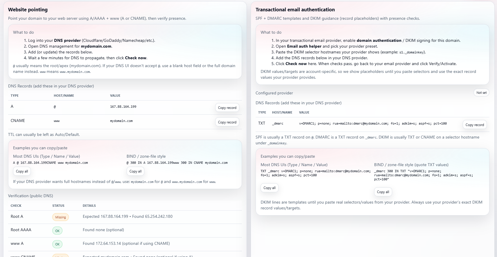Click the Missing badge on Root A check
This screenshot has height=257, width=497.
click(x=60, y=217)
